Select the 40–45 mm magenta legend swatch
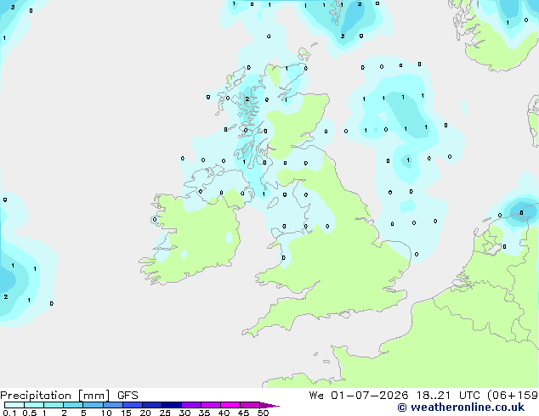This screenshot has height=416, width=539. pyautogui.click(x=230, y=405)
